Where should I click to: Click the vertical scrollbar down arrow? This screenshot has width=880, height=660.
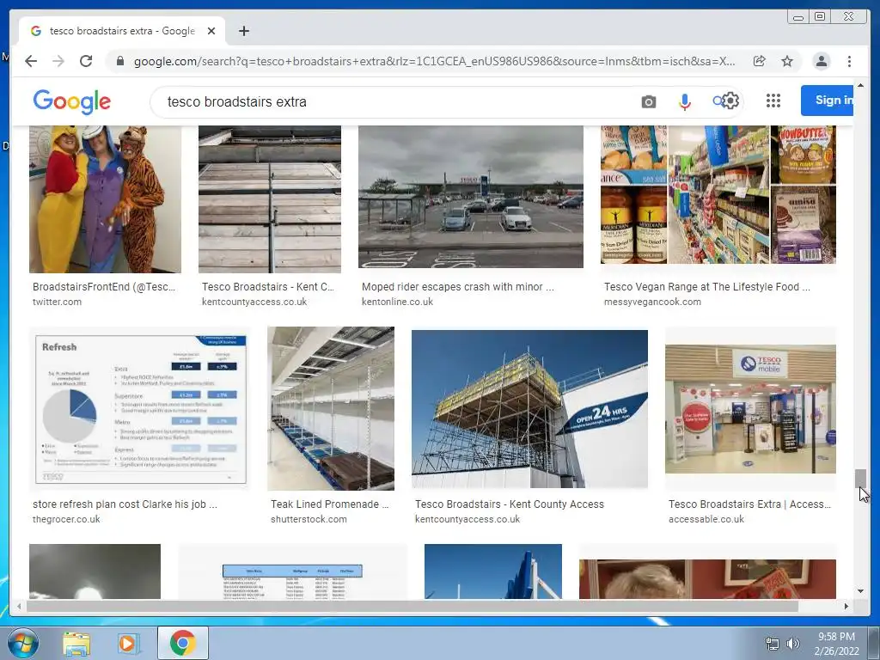coord(860,591)
